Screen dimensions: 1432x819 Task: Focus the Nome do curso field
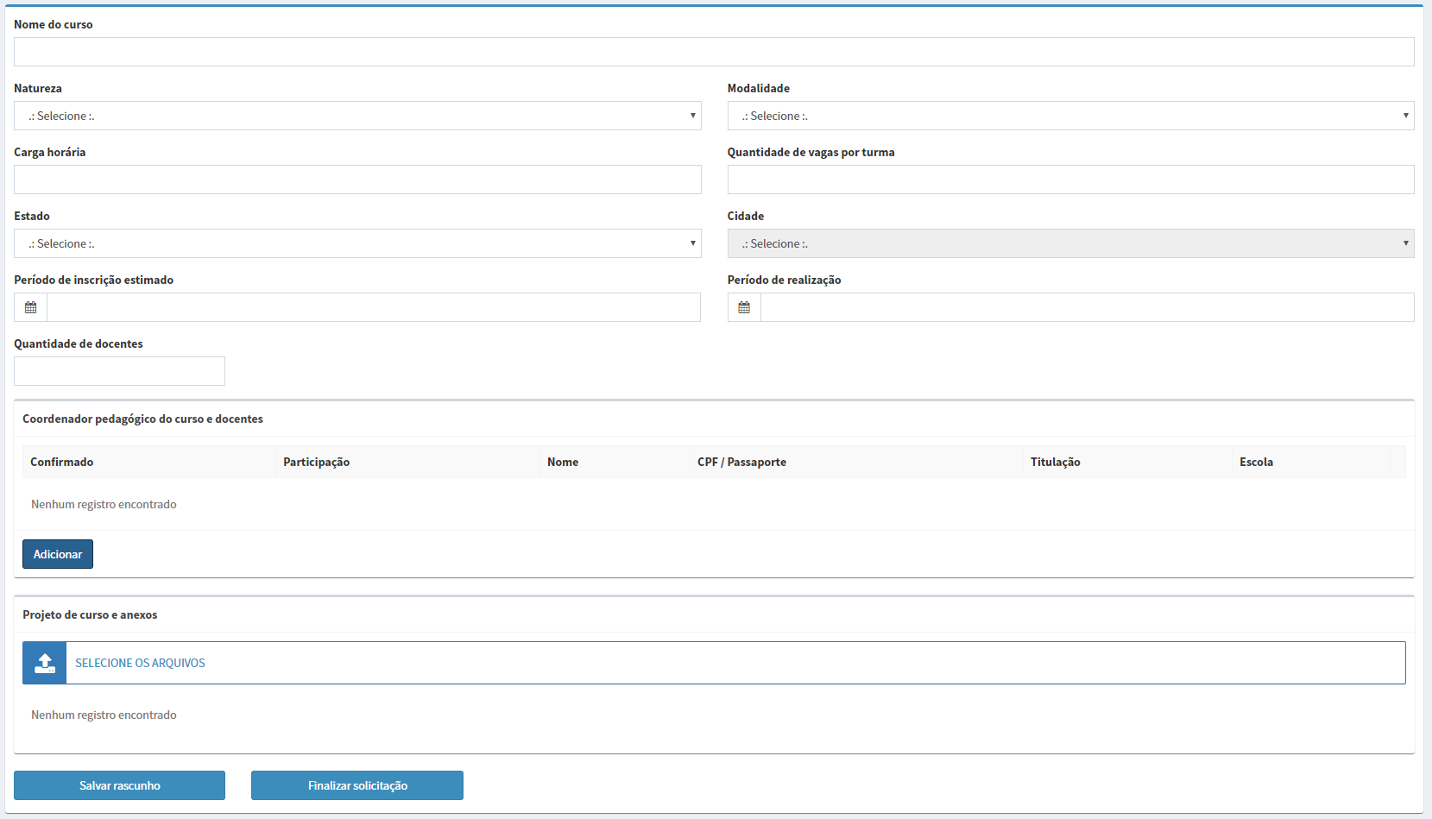click(714, 52)
